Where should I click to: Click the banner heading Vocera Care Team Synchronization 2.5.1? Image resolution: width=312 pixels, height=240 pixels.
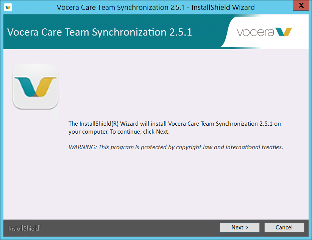pyautogui.click(x=100, y=32)
